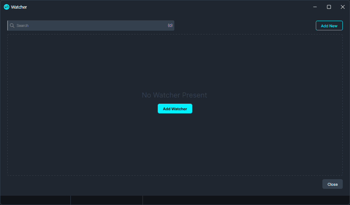
Task: Click the Watcher app logo icon
Action: (x=6, y=7)
